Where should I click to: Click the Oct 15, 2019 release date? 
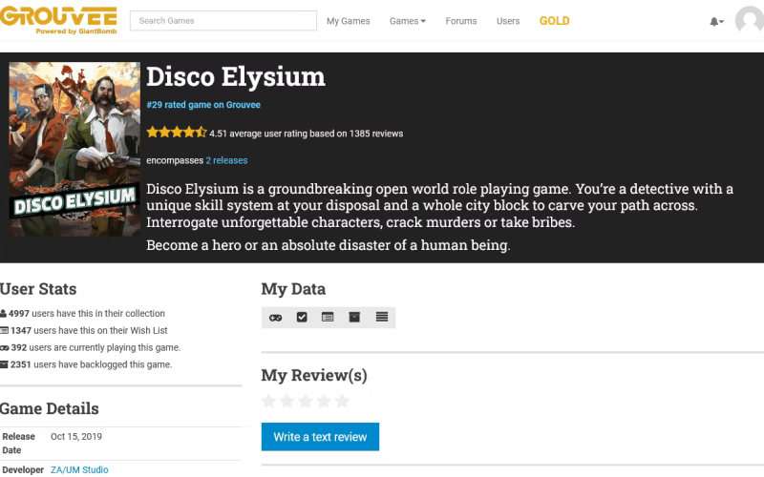(x=76, y=437)
